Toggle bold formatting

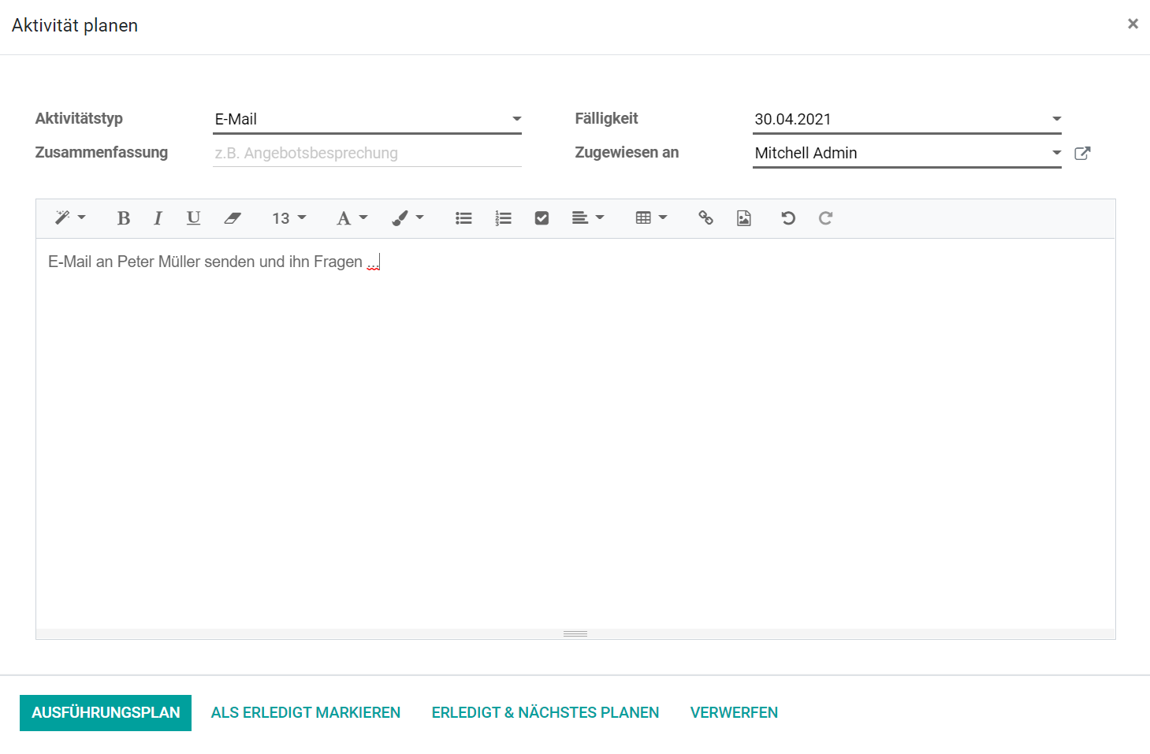pyautogui.click(x=124, y=218)
